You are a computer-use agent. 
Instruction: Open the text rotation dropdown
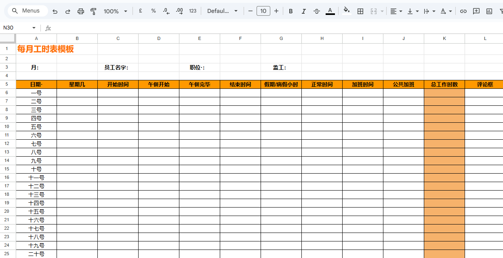click(446, 11)
